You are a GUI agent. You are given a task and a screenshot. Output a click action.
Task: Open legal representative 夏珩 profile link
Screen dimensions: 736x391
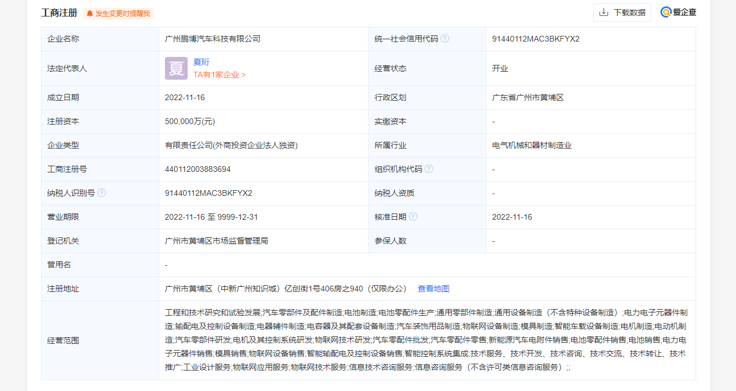pos(201,62)
